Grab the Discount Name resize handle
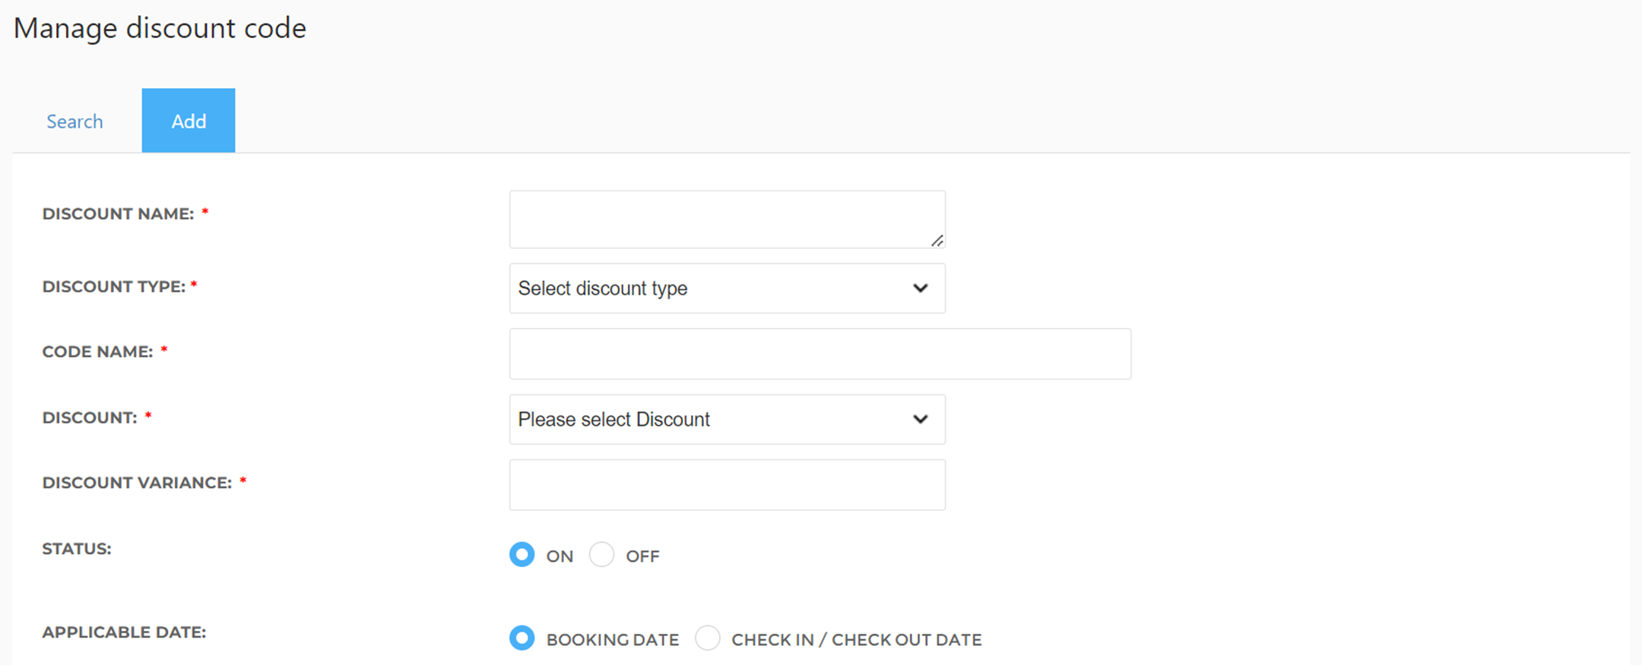The width and height of the screenshot is (1642, 665). 937,241
